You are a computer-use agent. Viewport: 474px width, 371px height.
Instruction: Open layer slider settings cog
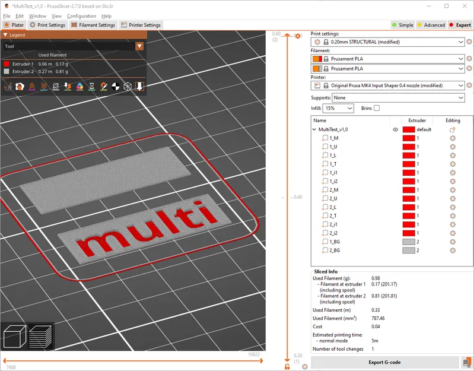pos(305,366)
